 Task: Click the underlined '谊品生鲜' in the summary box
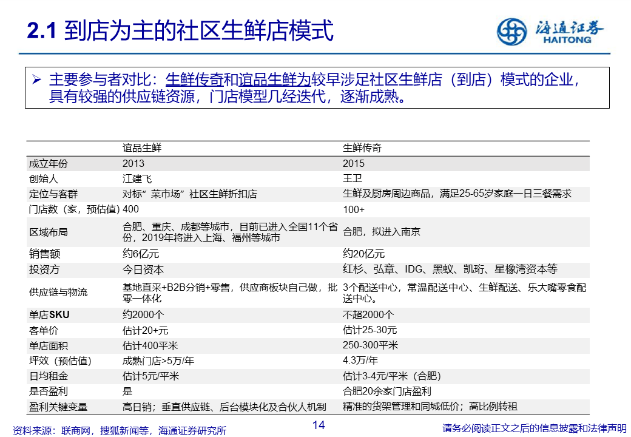[x=267, y=80]
